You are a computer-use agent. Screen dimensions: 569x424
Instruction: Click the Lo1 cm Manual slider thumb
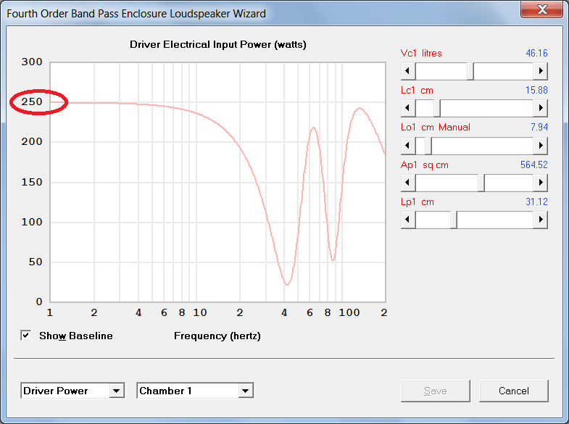428,146
